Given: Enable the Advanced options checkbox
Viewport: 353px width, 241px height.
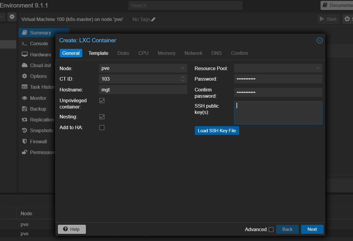Looking at the screenshot, I should click(271, 230).
